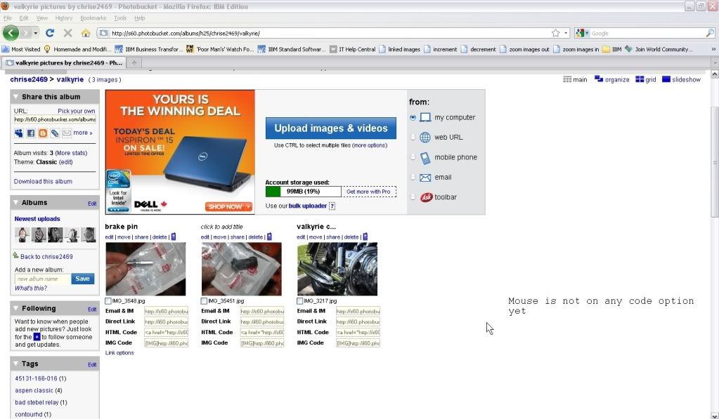Open the 'Link options' link
The width and height of the screenshot is (719, 419).
point(119,352)
